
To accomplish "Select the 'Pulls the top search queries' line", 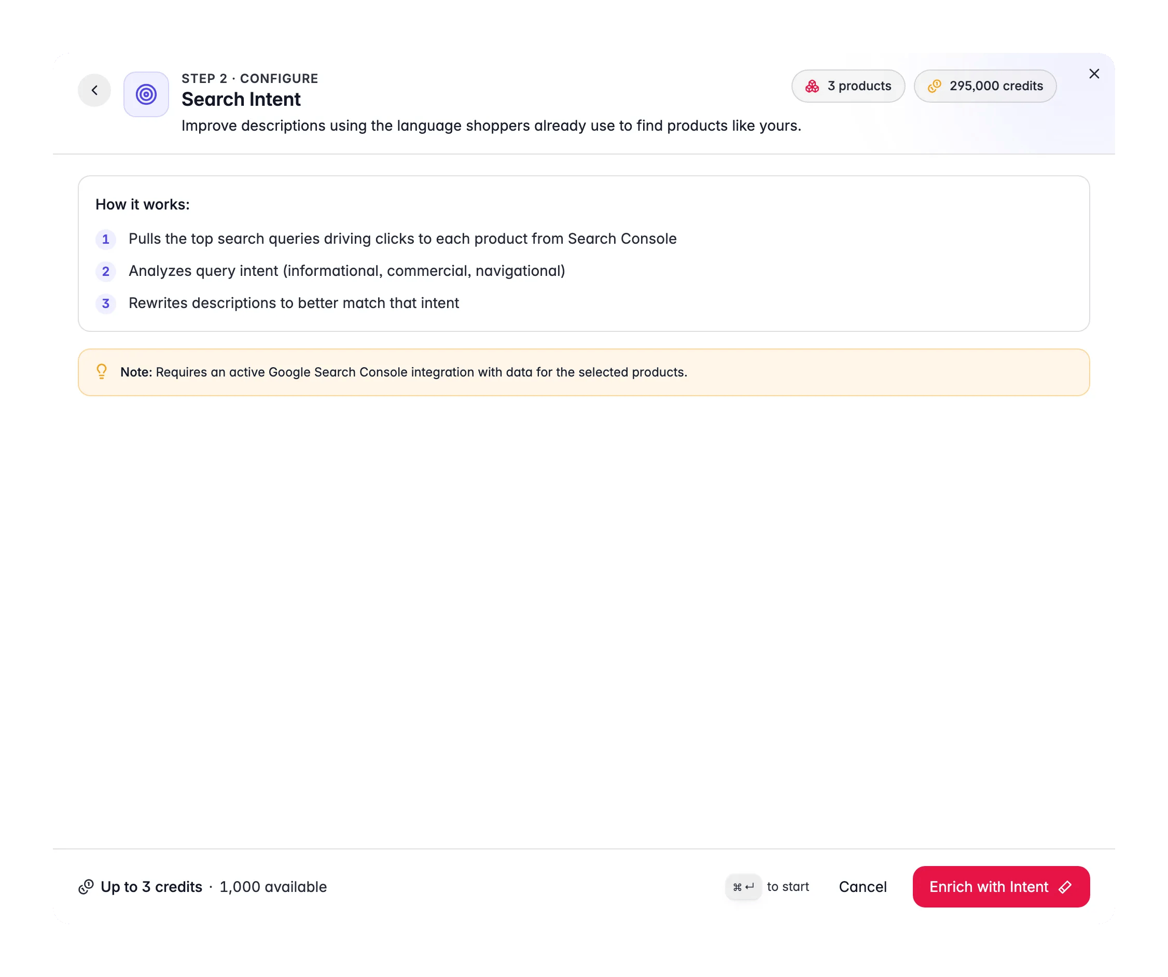I will [402, 239].
